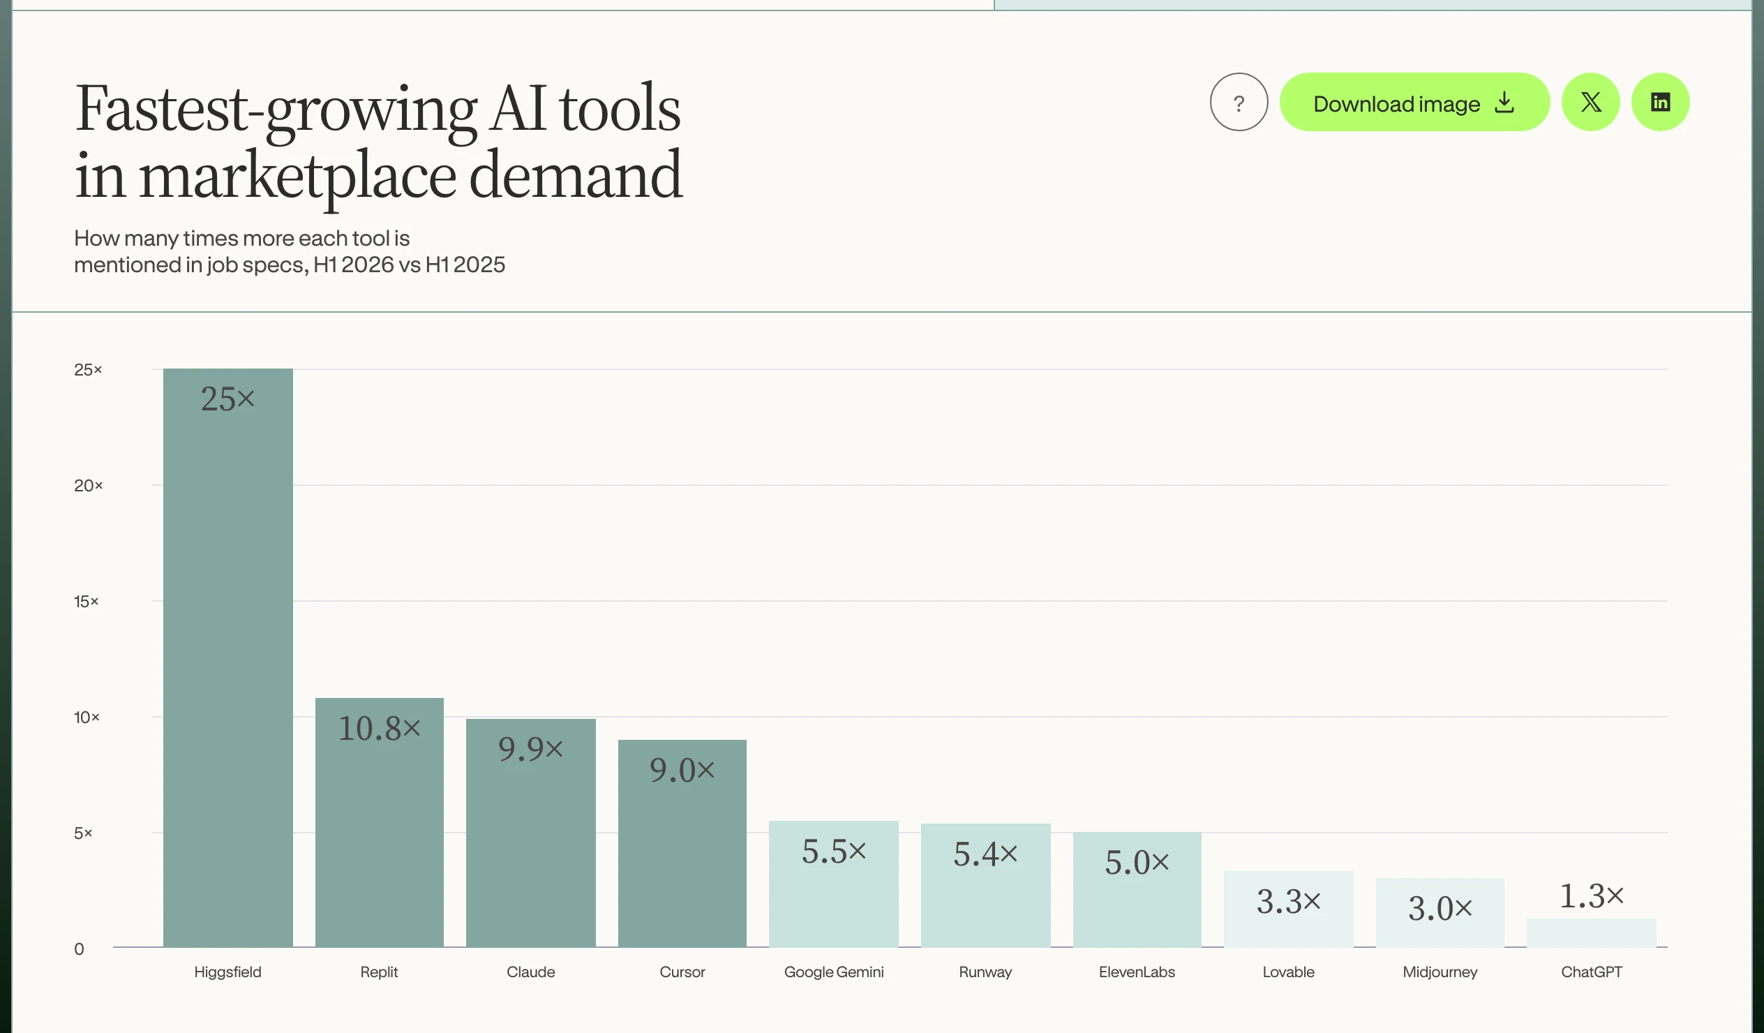This screenshot has width=1764, height=1033.
Task: Click the Claude axis label
Action: click(x=530, y=972)
